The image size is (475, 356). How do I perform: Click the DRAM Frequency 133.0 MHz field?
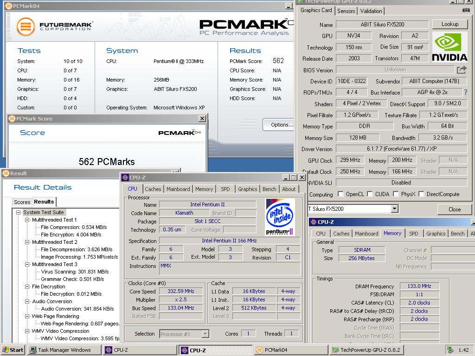[419, 286]
